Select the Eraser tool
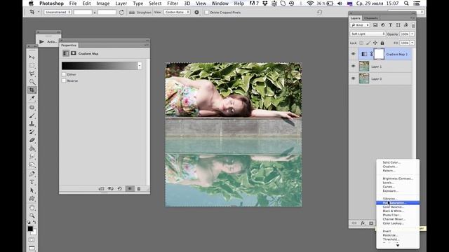The image size is (449, 252). click(x=32, y=140)
